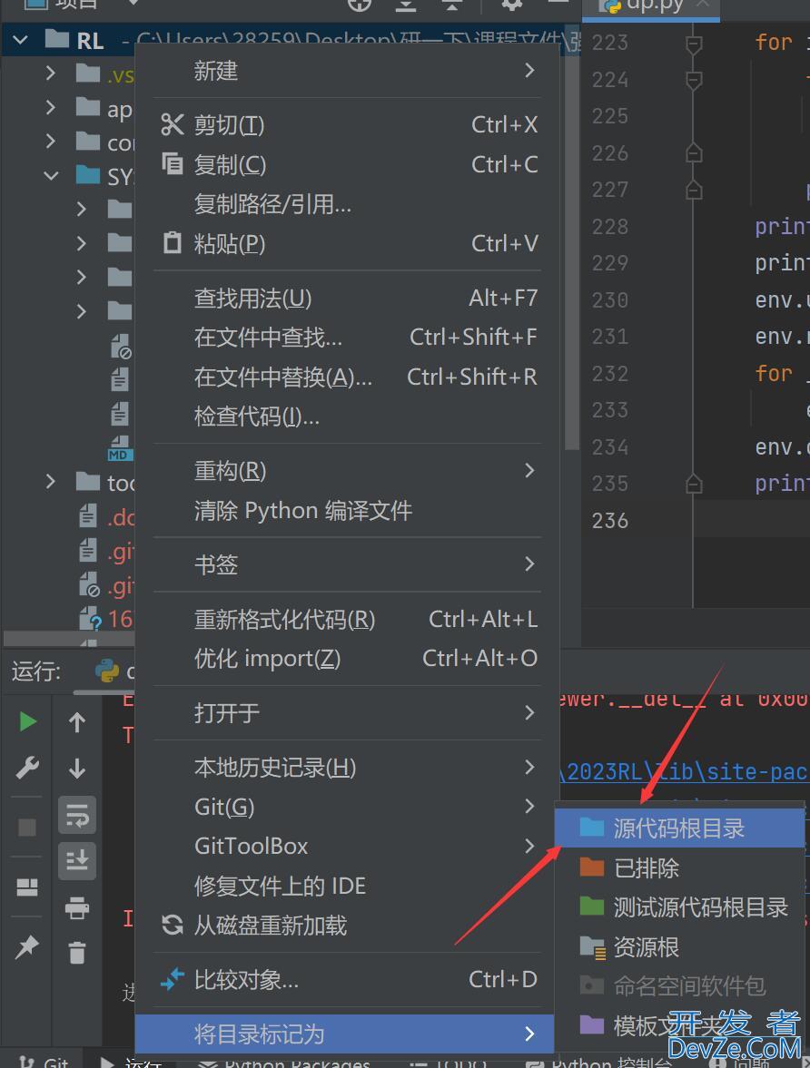Click the clipboard paste icon
The height and width of the screenshot is (1068, 810).
173,242
